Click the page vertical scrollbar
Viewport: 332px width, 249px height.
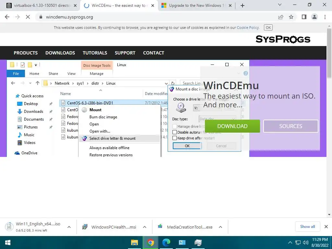click(x=329, y=53)
